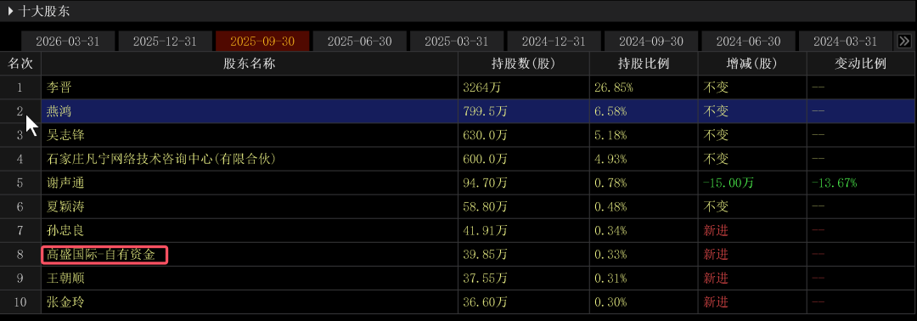The width and height of the screenshot is (917, 321).
Task: Click 不变 in 李晋 row
Action: (x=716, y=87)
